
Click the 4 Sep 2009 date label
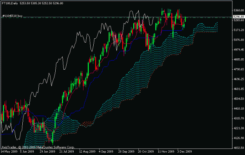point(106,151)
